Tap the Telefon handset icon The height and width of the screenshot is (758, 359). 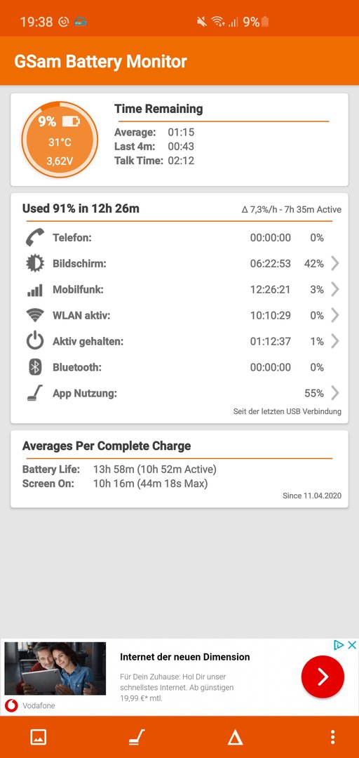point(34,237)
